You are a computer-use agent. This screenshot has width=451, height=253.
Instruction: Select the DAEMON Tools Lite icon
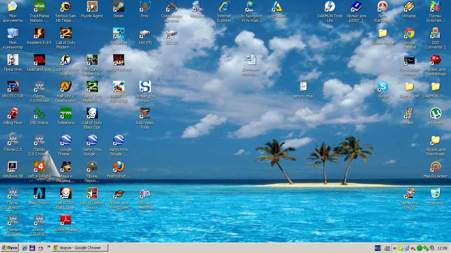330,12
